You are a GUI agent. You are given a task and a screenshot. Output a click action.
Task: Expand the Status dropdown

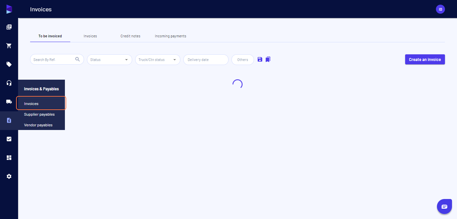[x=109, y=60]
